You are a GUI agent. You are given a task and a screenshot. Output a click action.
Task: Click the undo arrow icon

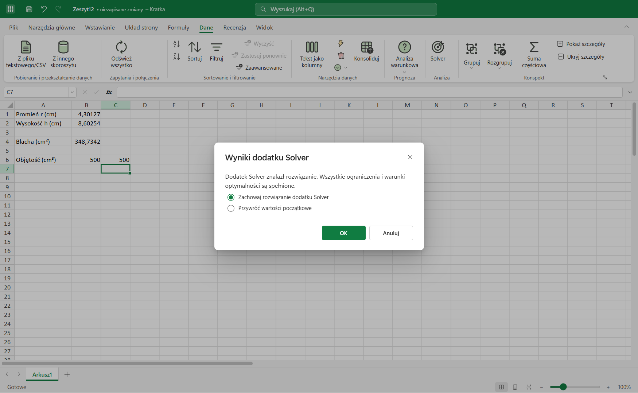[x=44, y=9]
